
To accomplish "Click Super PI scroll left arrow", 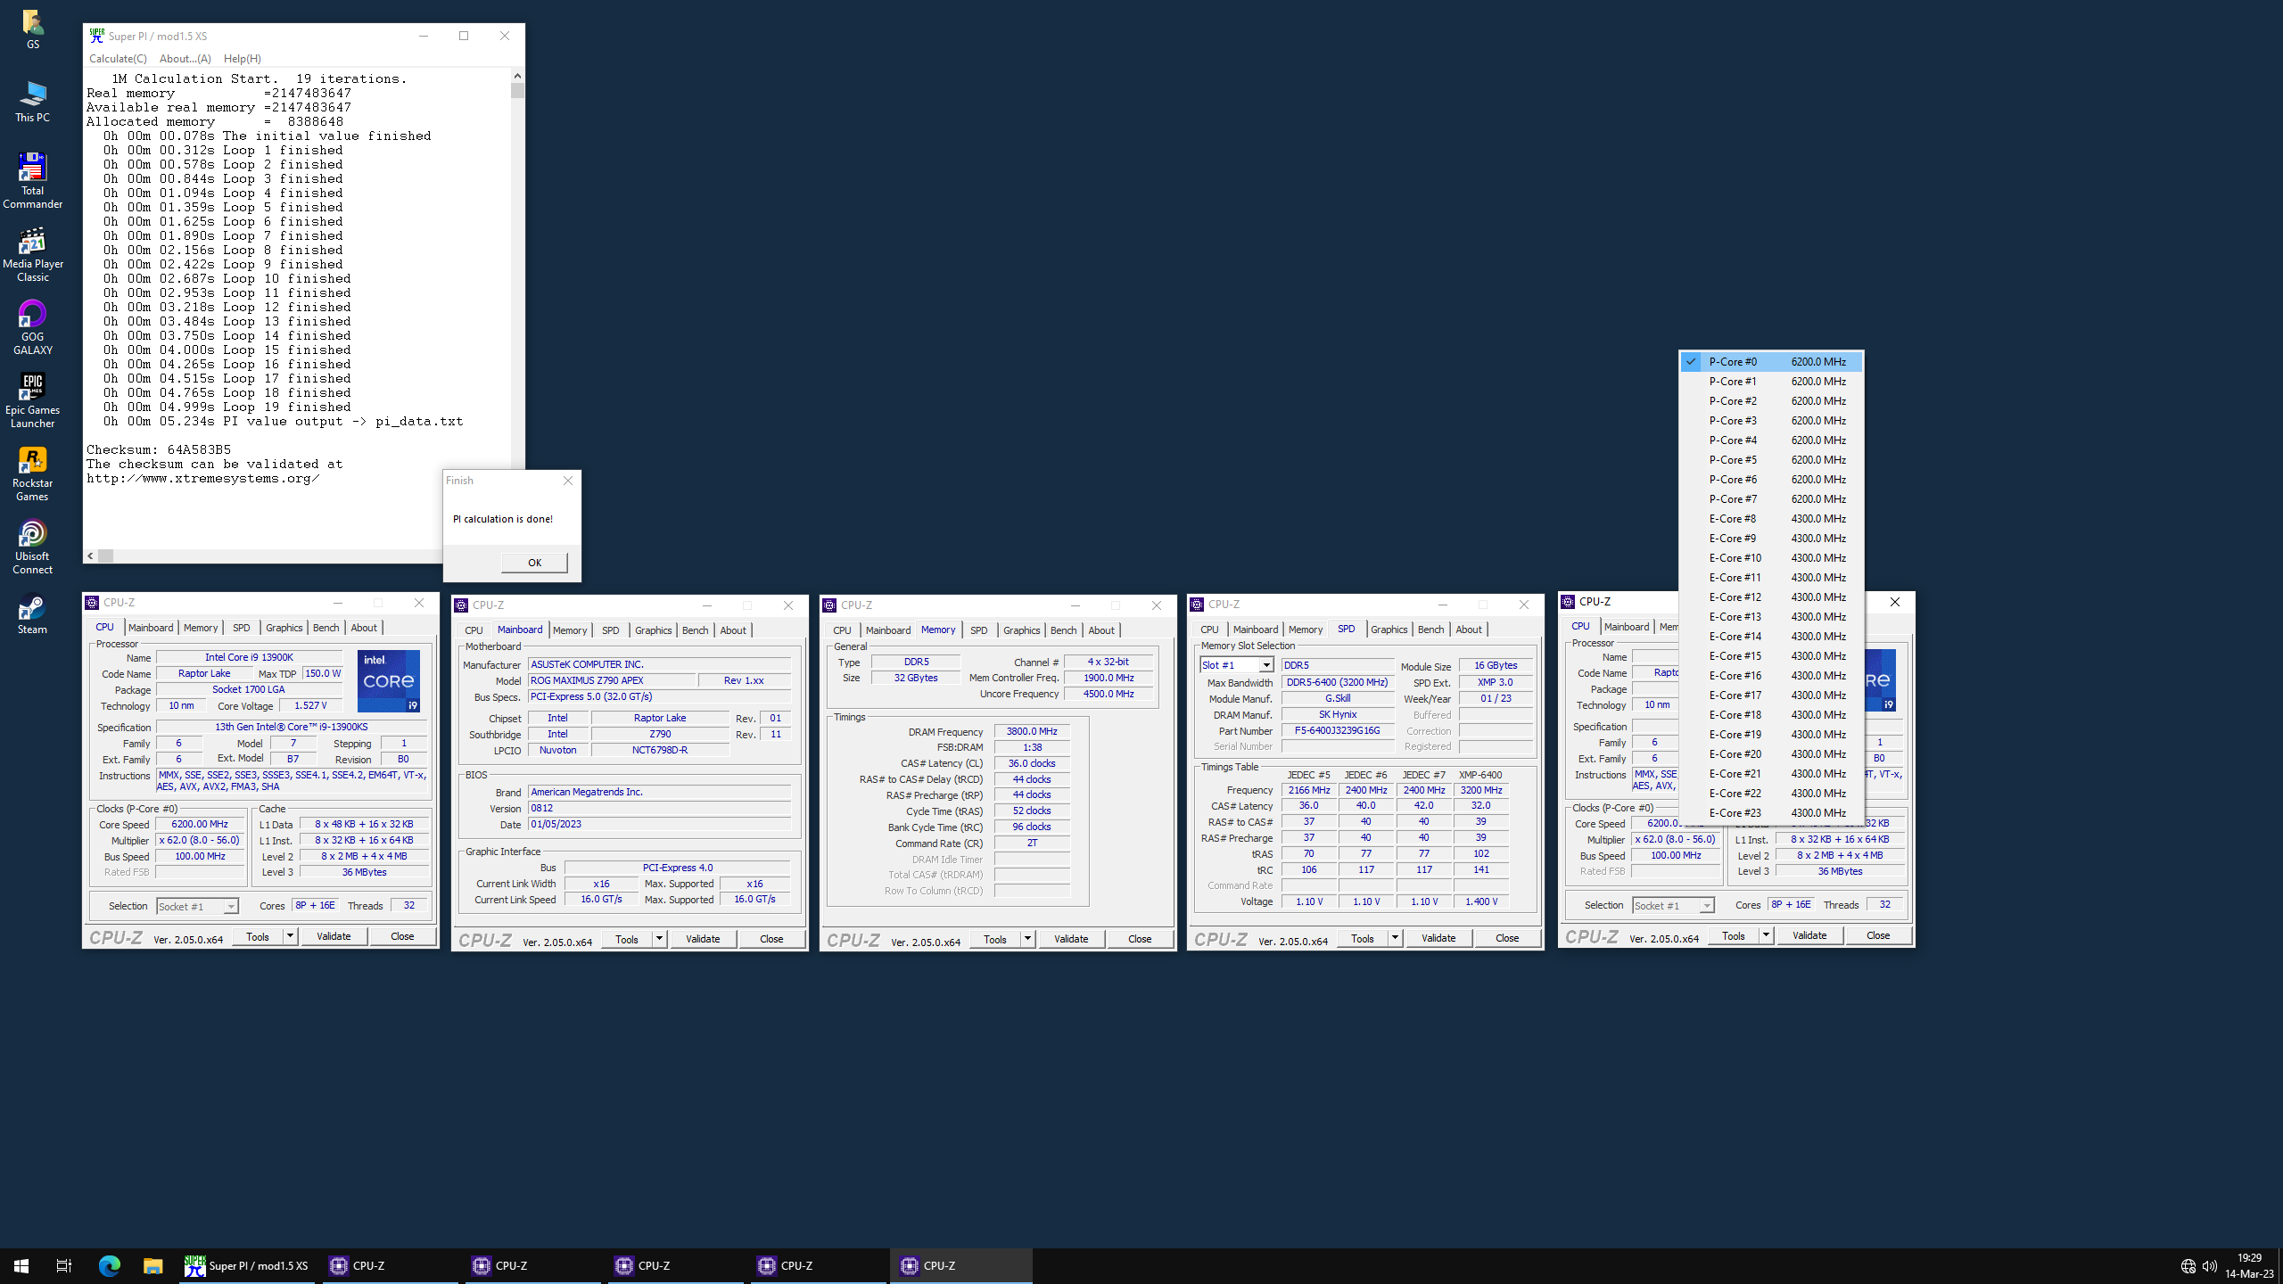I will (x=90, y=556).
